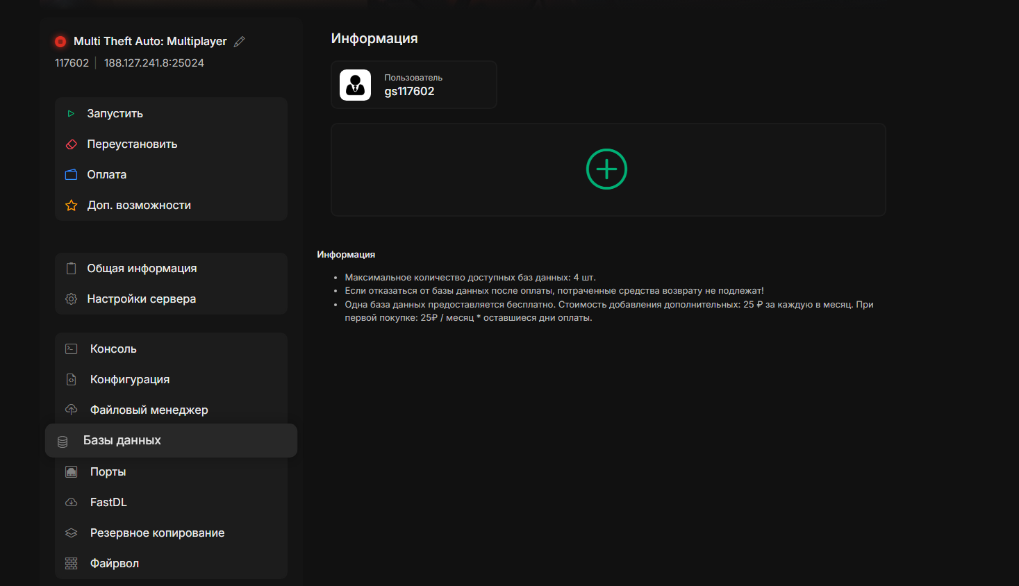
Task: Click the green plus to add a database
Action: pos(607,169)
